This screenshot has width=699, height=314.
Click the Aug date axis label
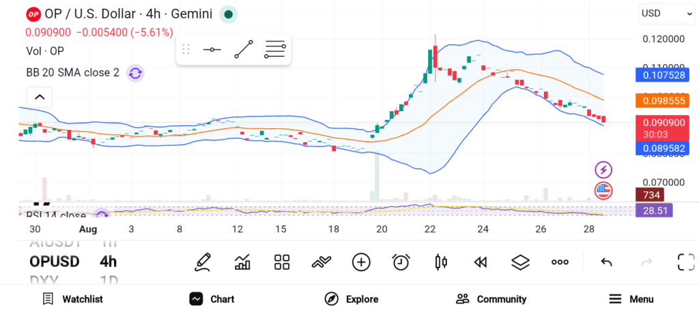pos(88,229)
